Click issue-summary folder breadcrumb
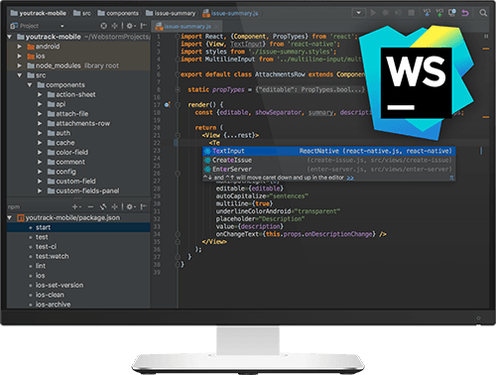Screen dimensions: 496x375 pos(171,13)
